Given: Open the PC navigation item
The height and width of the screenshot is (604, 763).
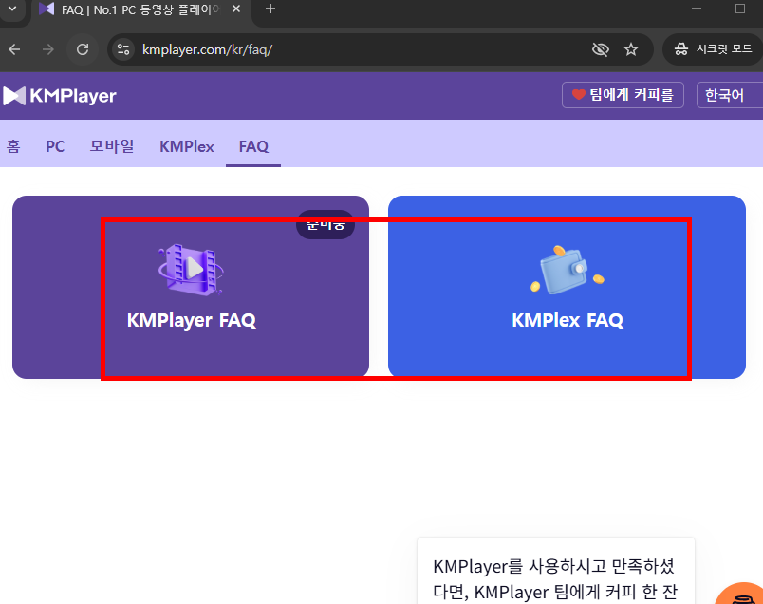Looking at the screenshot, I should tap(55, 146).
